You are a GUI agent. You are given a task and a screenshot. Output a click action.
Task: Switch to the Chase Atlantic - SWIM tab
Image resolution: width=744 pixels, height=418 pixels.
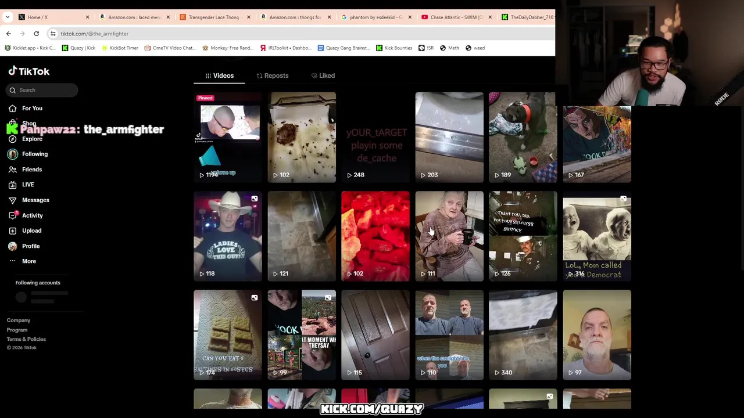[455, 17]
